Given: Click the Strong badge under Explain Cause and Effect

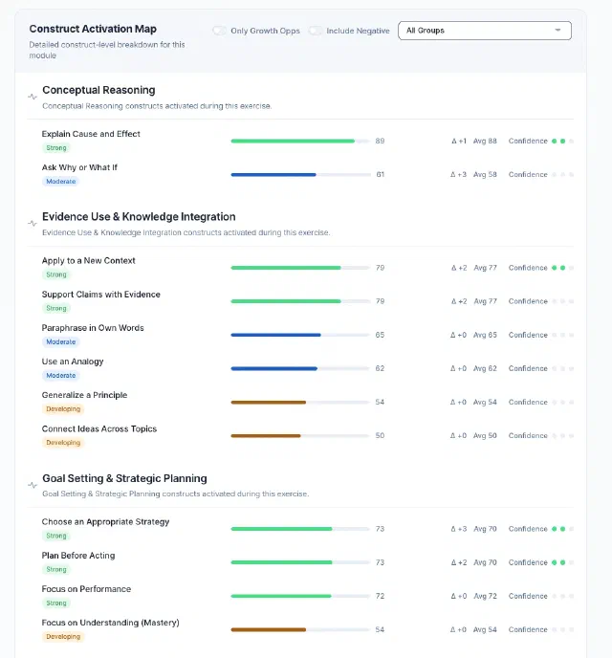Looking at the screenshot, I should click(x=56, y=147).
